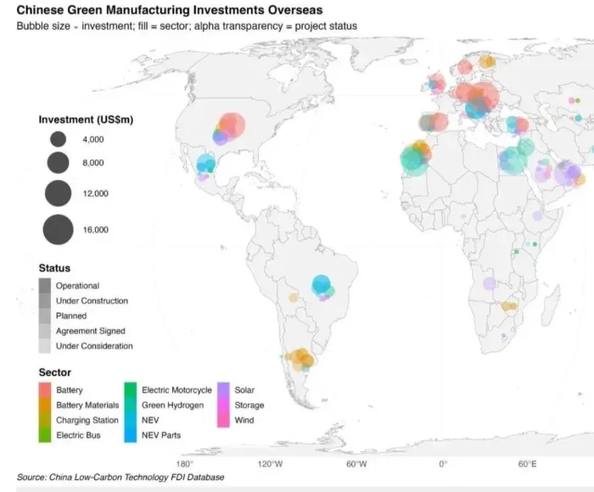Click the Under Construction status swatch
594x492 pixels.
(45, 301)
